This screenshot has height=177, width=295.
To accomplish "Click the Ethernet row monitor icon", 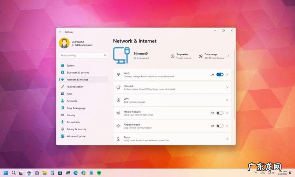I will pos(118,87).
